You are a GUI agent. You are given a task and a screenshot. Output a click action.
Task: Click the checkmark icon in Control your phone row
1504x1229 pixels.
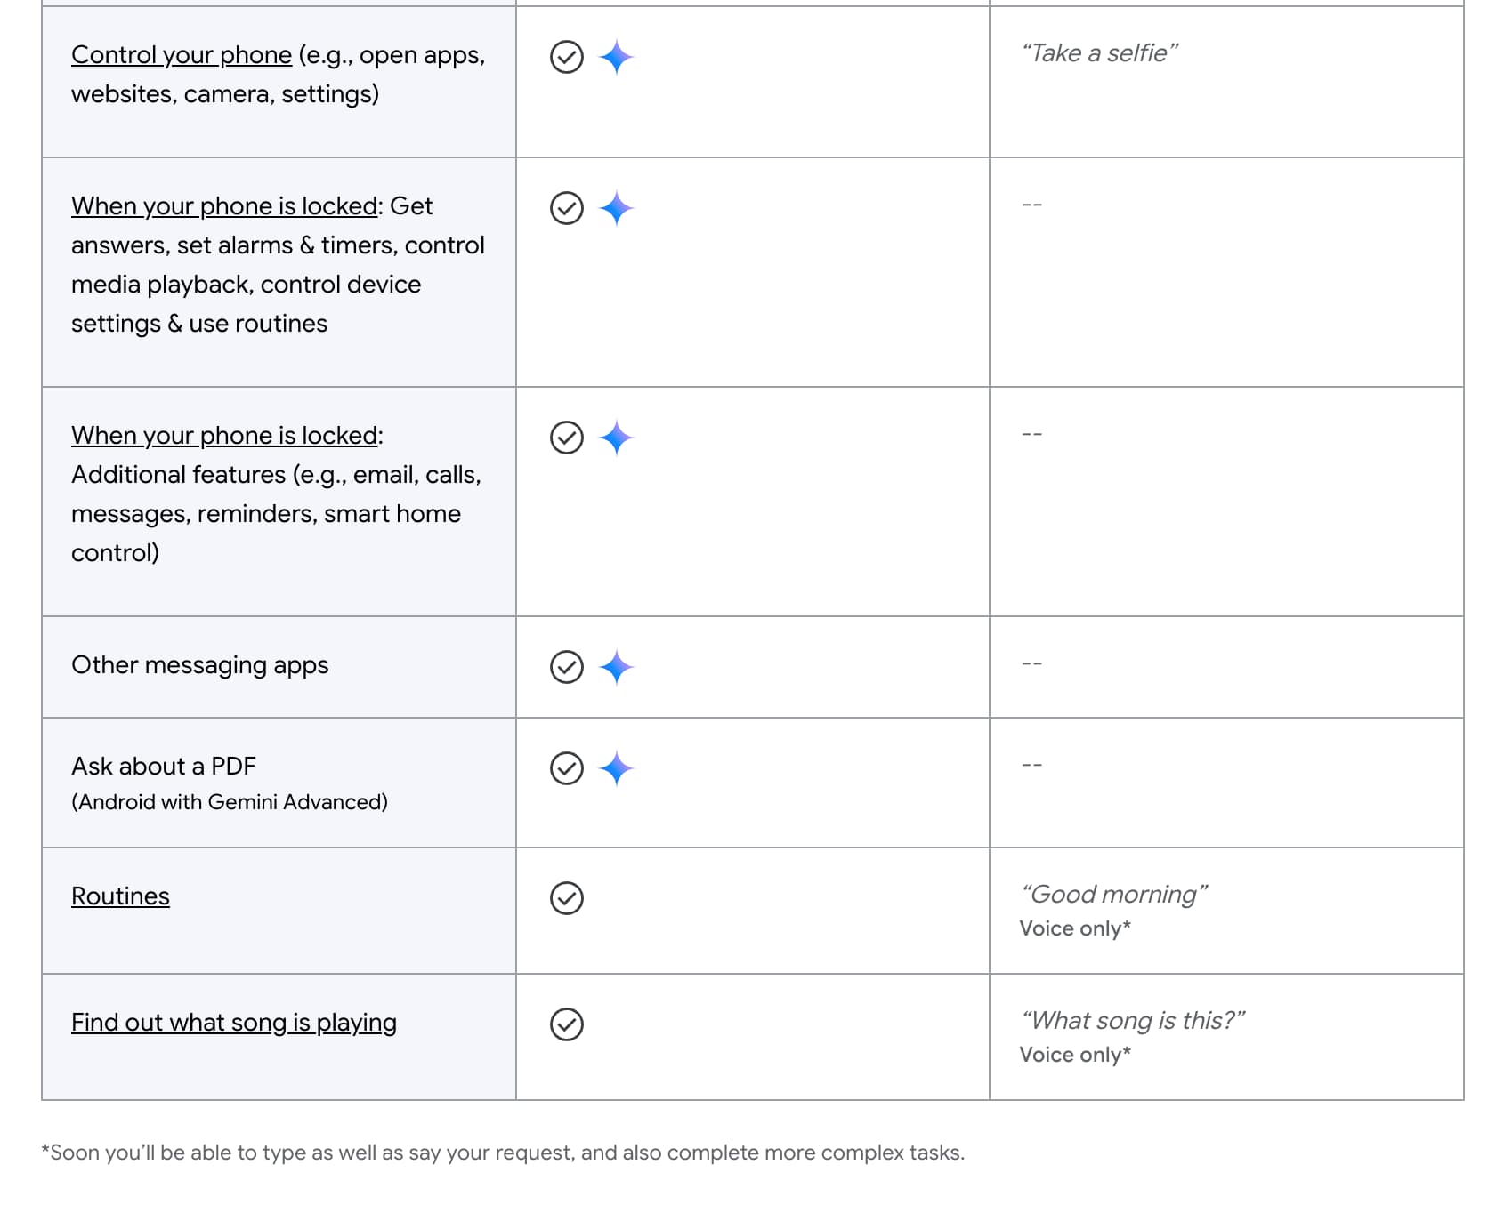tap(567, 57)
